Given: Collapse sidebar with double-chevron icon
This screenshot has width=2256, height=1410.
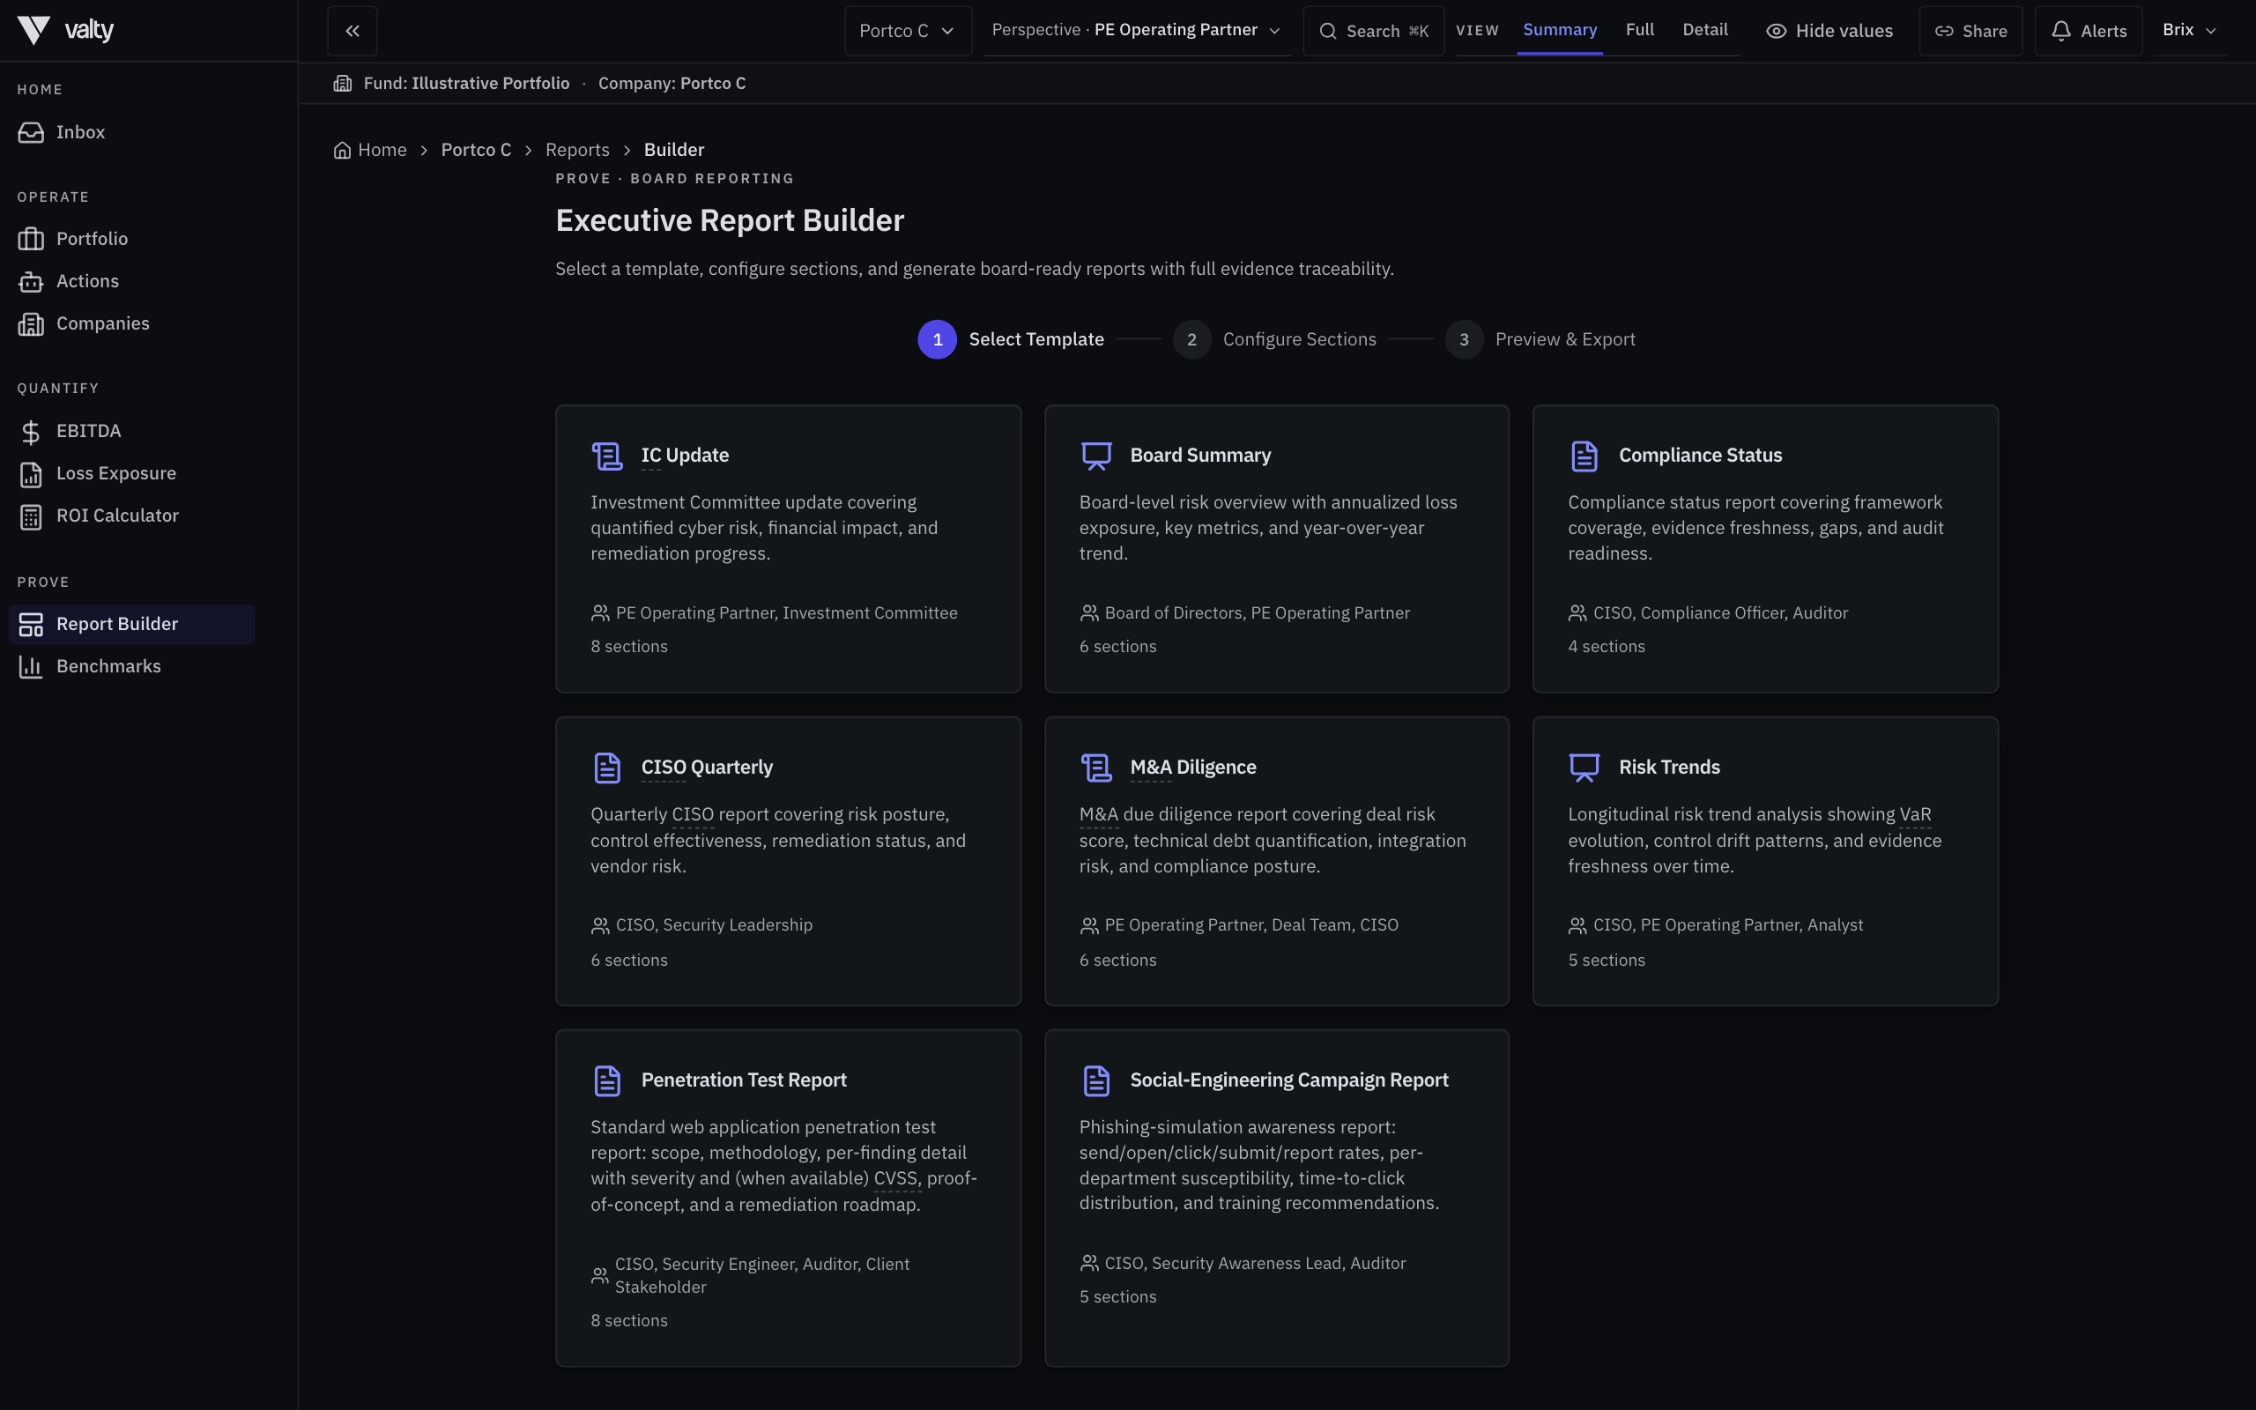Looking at the screenshot, I should pyautogui.click(x=352, y=31).
